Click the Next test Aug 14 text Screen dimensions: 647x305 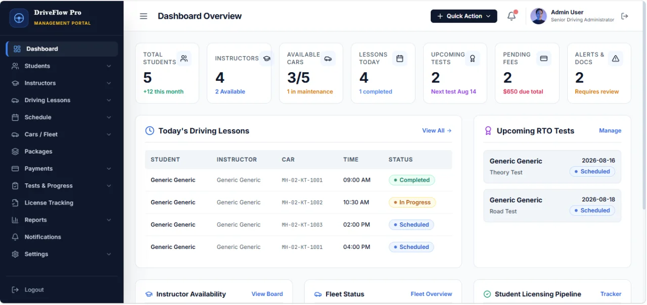click(453, 92)
